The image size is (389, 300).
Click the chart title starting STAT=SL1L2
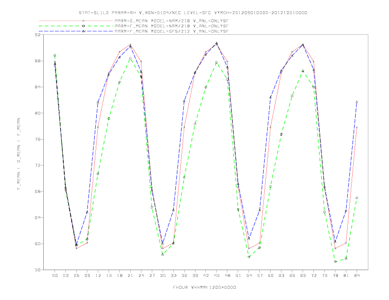tap(193, 13)
